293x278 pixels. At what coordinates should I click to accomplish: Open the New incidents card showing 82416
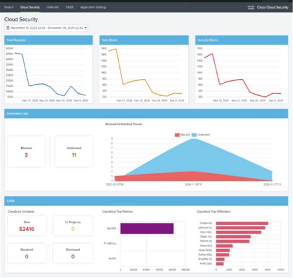27,226
